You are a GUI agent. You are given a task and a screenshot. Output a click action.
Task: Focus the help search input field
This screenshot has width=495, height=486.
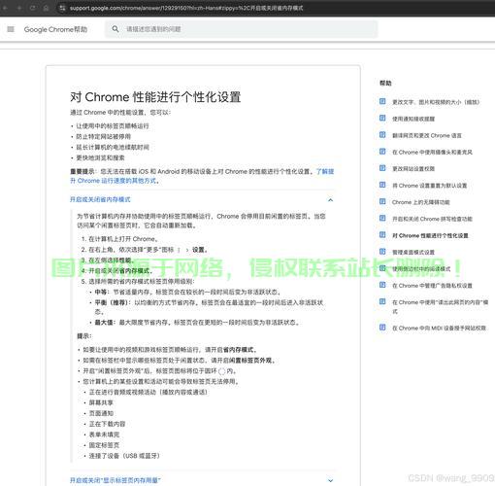coord(241,29)
